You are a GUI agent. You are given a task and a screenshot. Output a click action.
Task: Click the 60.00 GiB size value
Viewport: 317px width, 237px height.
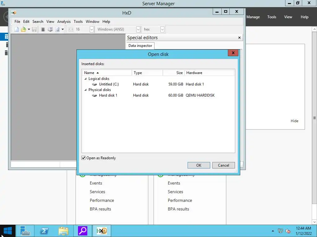click(x=176, y=95)
